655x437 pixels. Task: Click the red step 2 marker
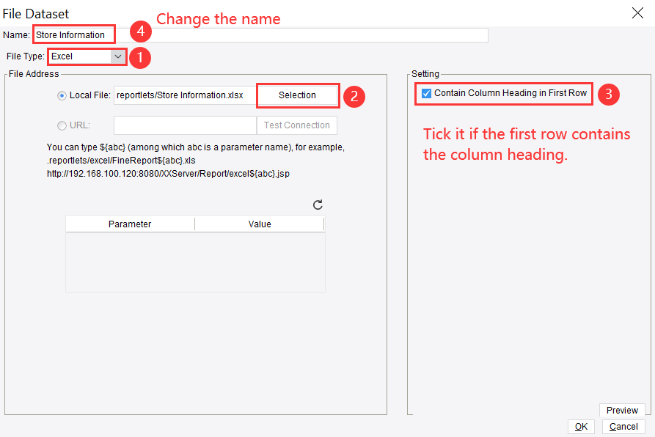[x=354, y=96]
